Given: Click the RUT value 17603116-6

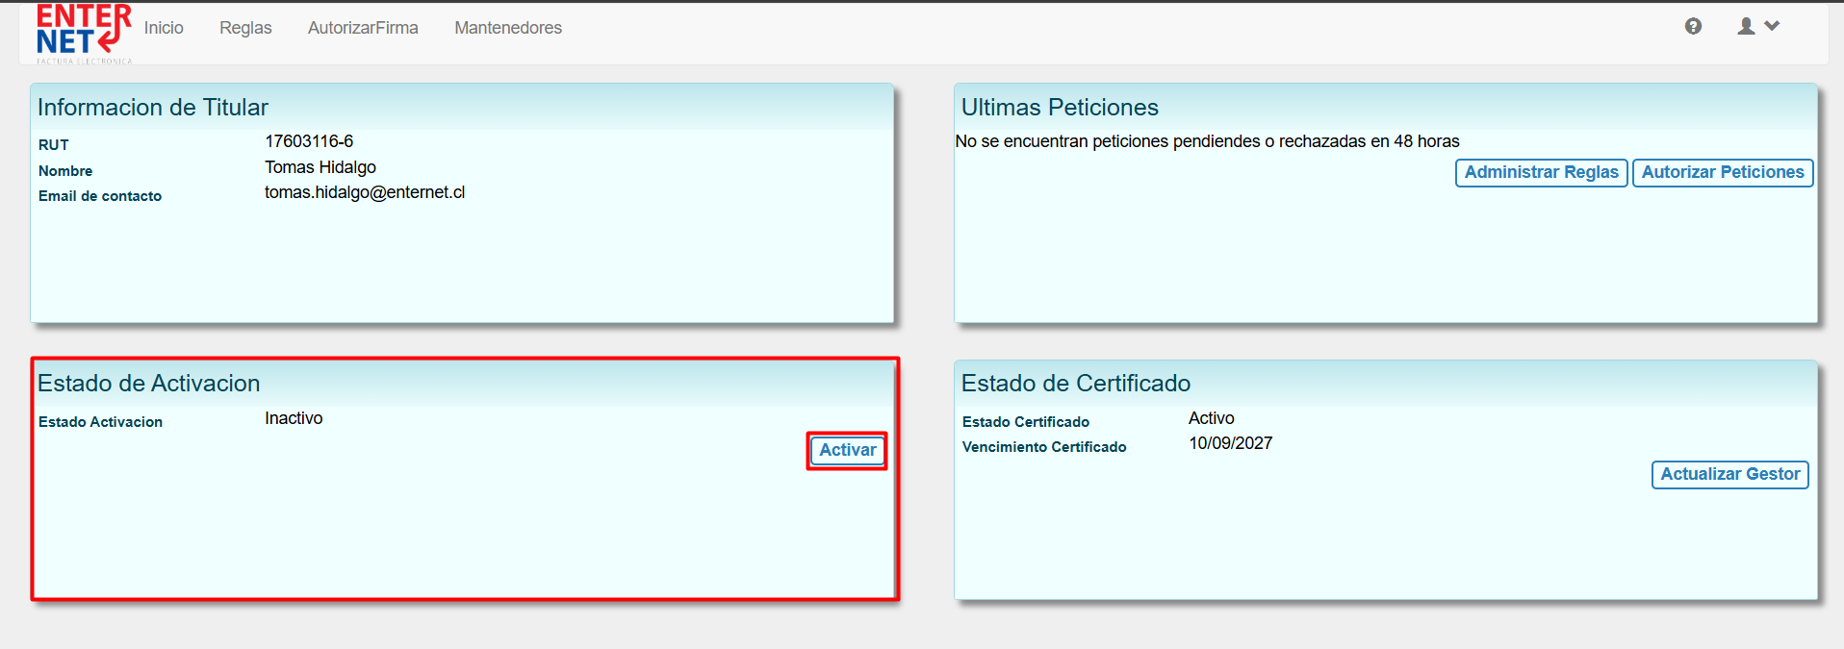Looking at the screenshot, I should click(x=309, y=141).
